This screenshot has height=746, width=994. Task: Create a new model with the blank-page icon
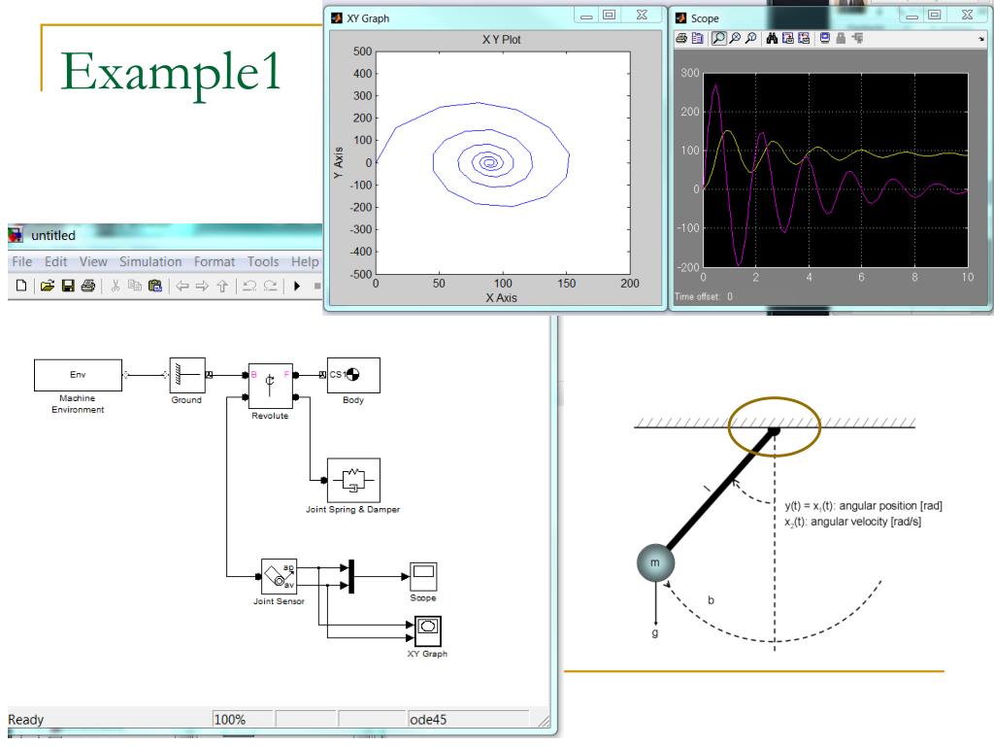click(x=21, y=286)
